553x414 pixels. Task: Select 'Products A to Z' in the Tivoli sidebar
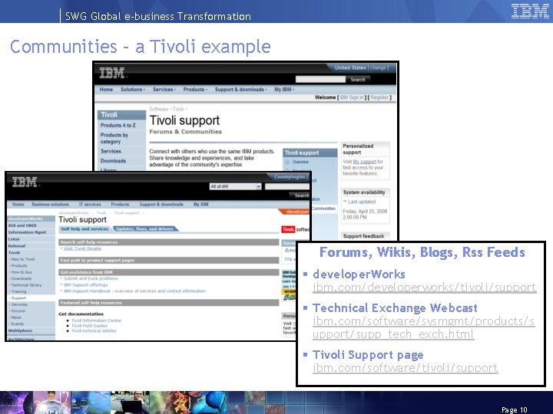pos(118,125)
